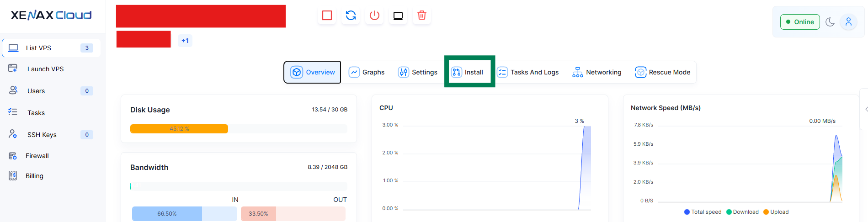Open the Settings tab
The width and height of the screenshot is (868, 222).
pyautogui.click(x=418, y=72)
